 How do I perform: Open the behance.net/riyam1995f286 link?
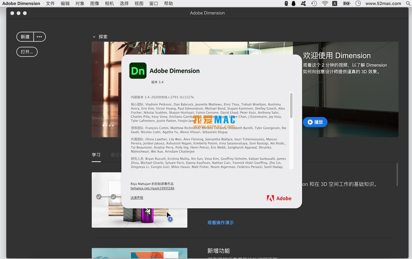(x=152, y=188)
